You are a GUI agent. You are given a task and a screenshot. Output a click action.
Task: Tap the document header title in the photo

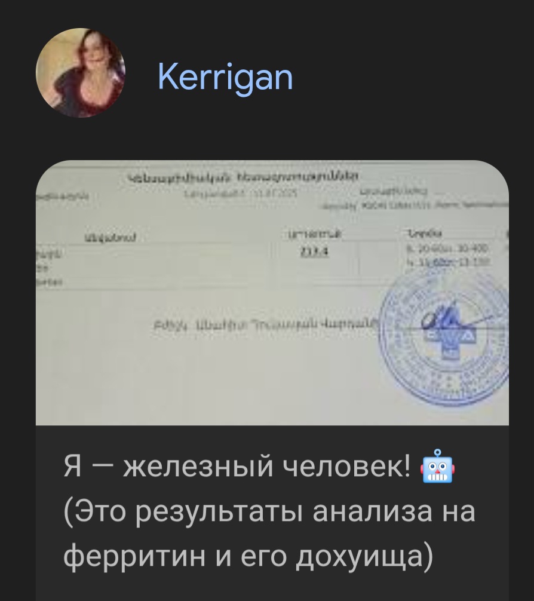point(243,177)
